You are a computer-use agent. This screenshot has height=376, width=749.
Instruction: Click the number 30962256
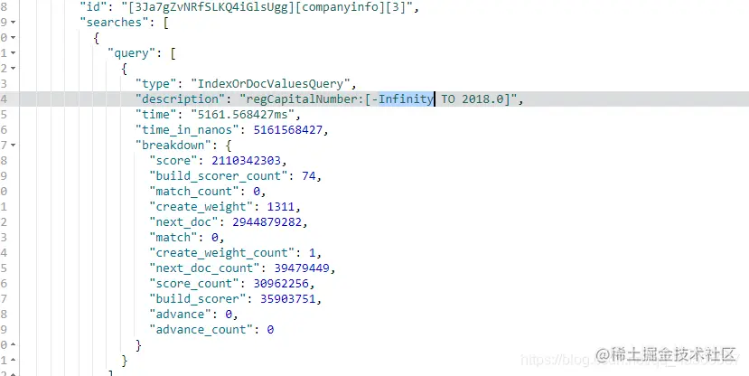(x=281, y=283)
